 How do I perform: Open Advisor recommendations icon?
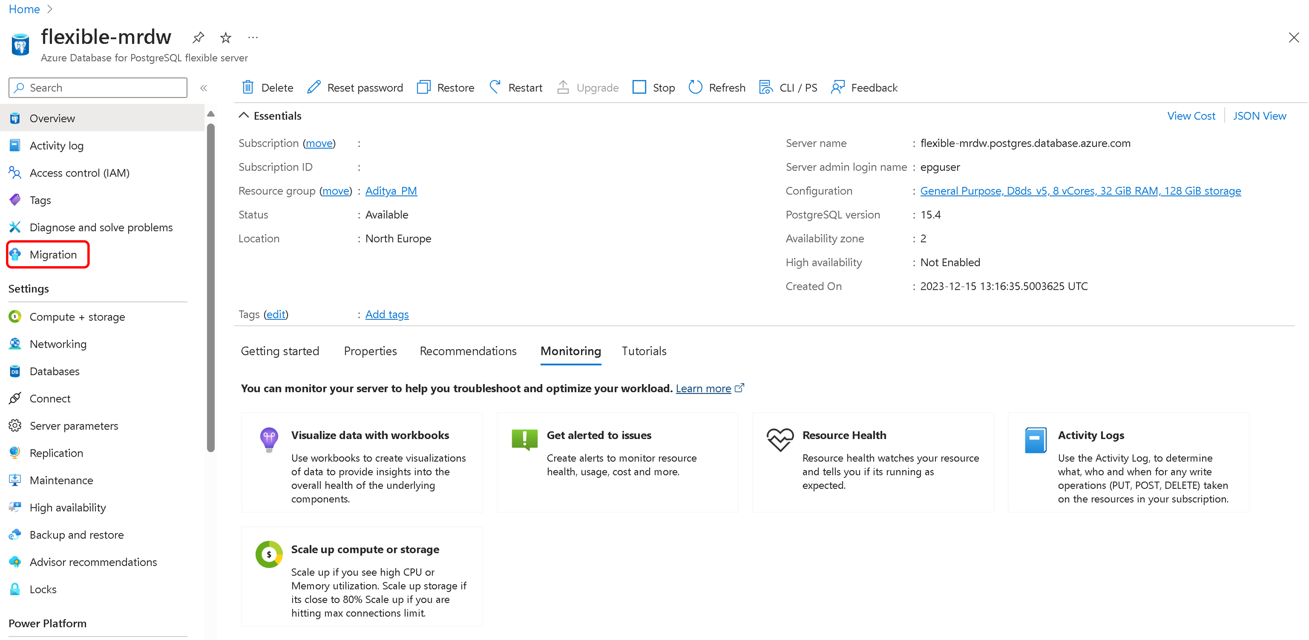click(15, 562)
